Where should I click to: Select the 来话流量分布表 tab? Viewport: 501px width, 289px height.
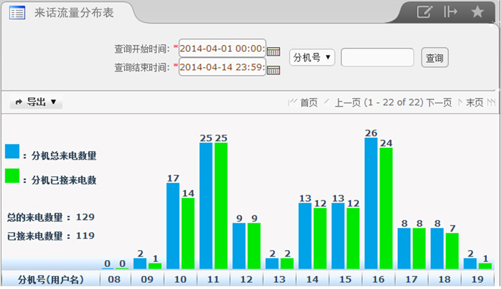(x=74, y=13)
